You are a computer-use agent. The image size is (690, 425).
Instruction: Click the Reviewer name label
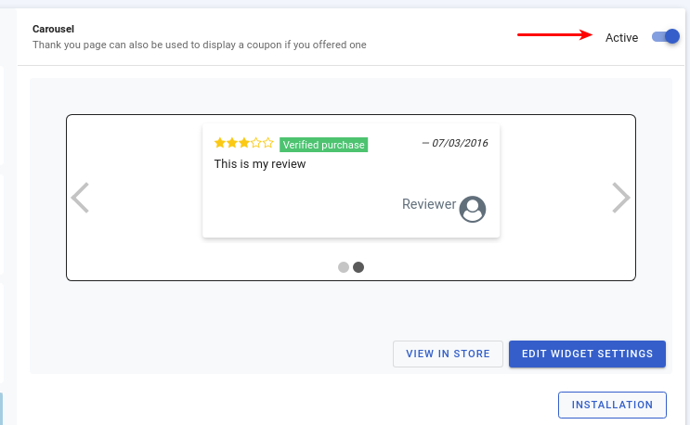429,204
